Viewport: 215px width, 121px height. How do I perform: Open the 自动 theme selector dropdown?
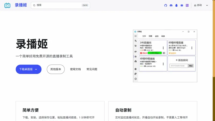pos(201,5)
